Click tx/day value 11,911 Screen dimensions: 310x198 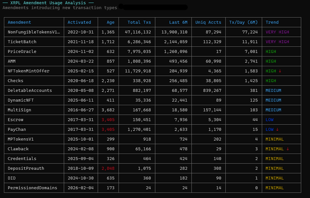click(250, 42)
